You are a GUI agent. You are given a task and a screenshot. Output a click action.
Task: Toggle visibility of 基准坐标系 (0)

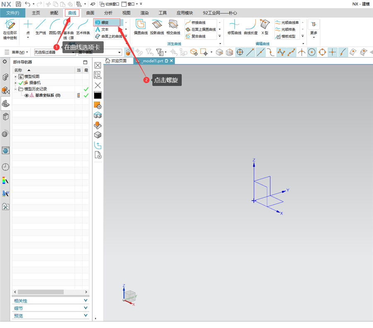point(27,95)
